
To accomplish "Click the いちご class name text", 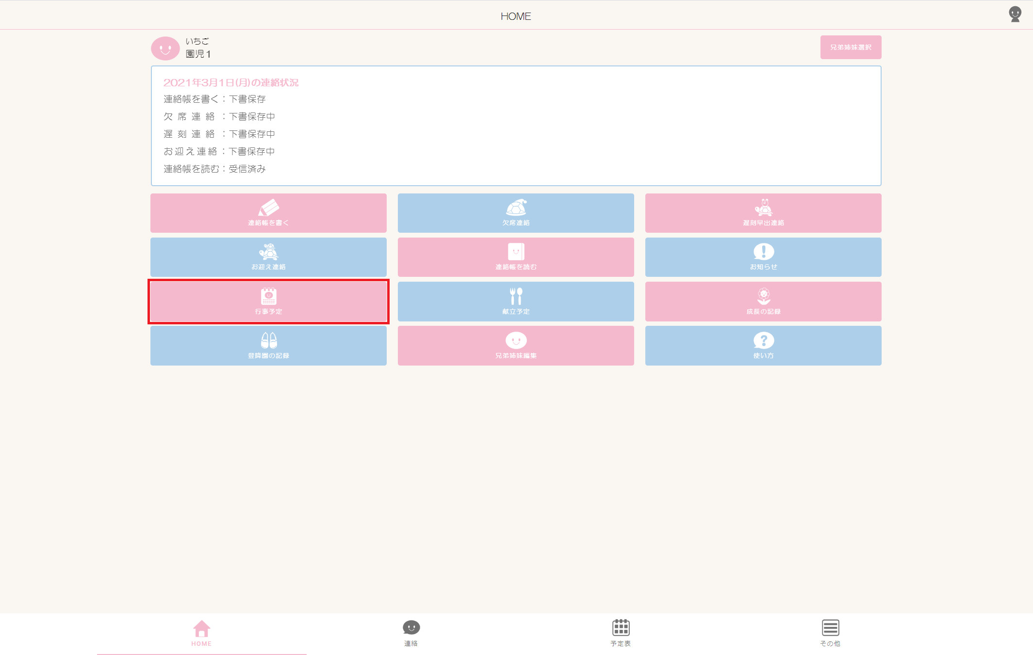I will pos(197,41).
